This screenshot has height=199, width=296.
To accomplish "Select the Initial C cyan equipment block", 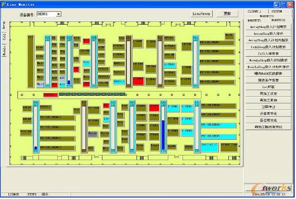I will (209, 144).
